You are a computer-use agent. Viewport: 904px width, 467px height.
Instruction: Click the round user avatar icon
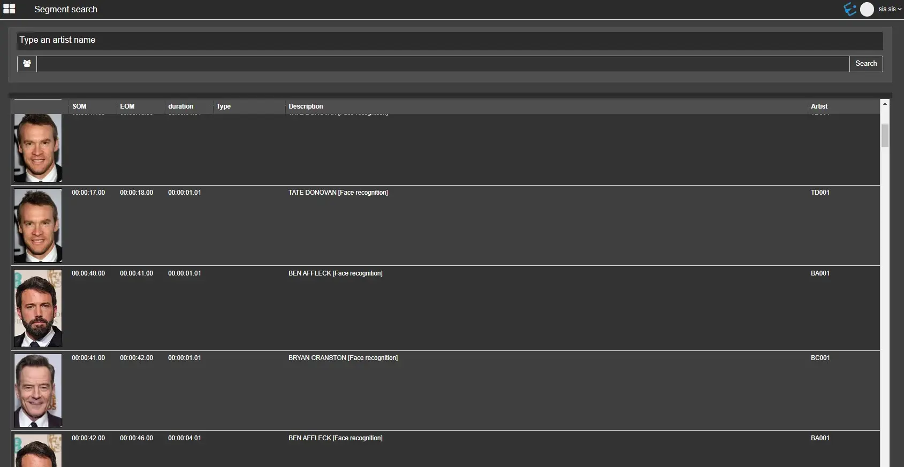(x=867, y=9)
